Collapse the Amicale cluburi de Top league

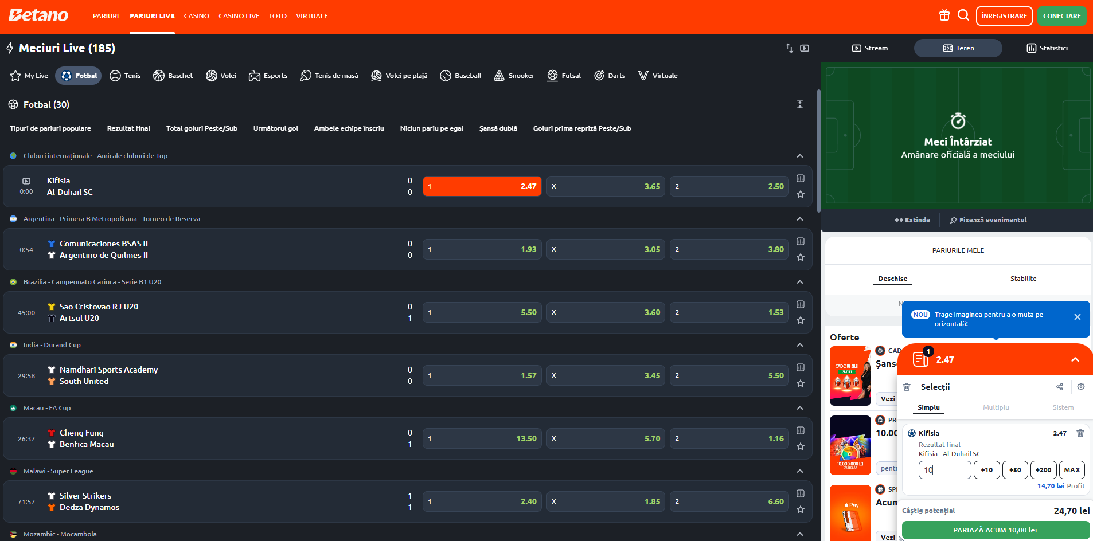(800, 156)
